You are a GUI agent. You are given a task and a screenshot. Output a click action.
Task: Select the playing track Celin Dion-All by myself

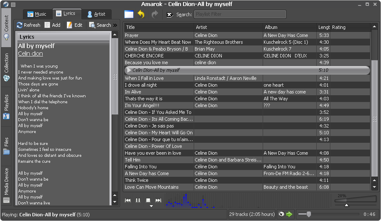pyautogui.click(x=247, y=70)
